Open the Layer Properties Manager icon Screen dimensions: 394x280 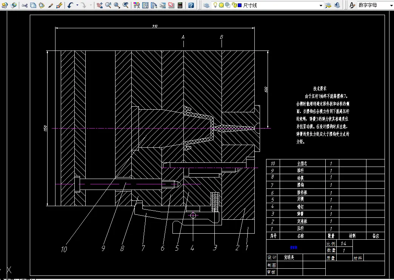[206, 5]
